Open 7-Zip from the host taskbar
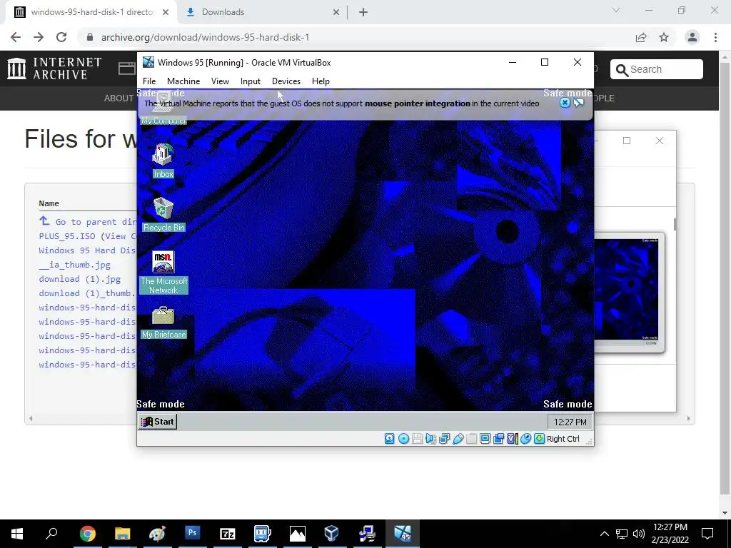The width and height of the screenshot is (731, 548). pos(227,534)
